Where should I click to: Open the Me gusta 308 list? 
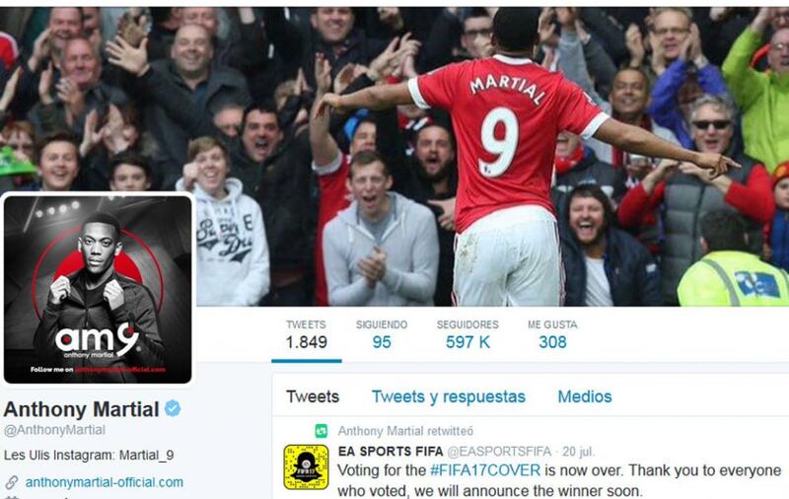(552, 334)
